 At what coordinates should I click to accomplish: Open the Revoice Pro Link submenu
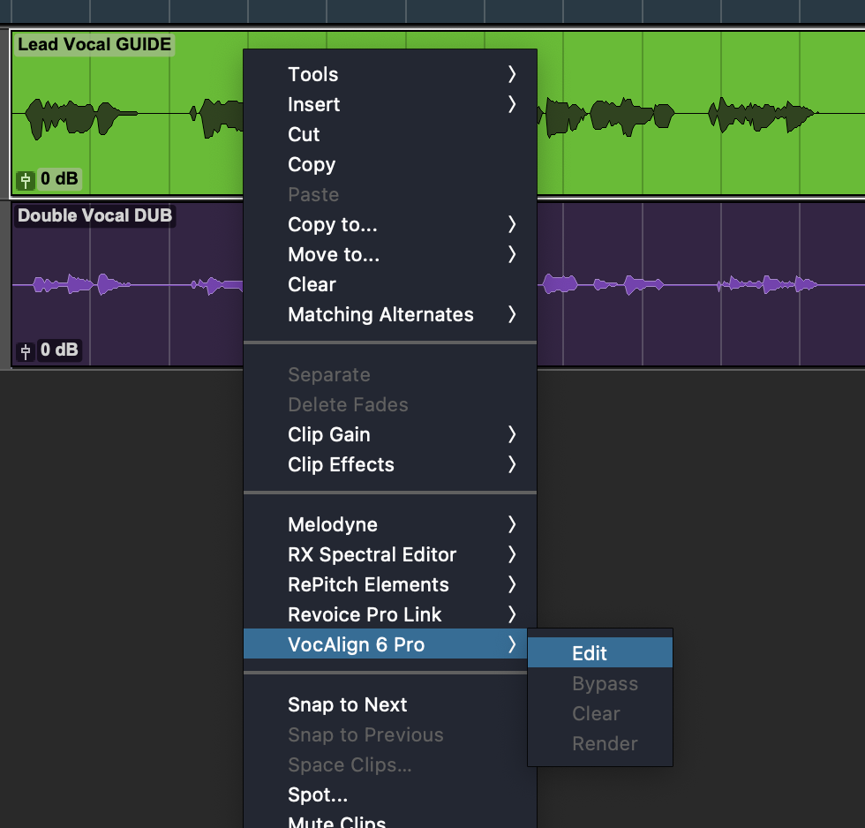pyautogui.click(x=365, y=614)
